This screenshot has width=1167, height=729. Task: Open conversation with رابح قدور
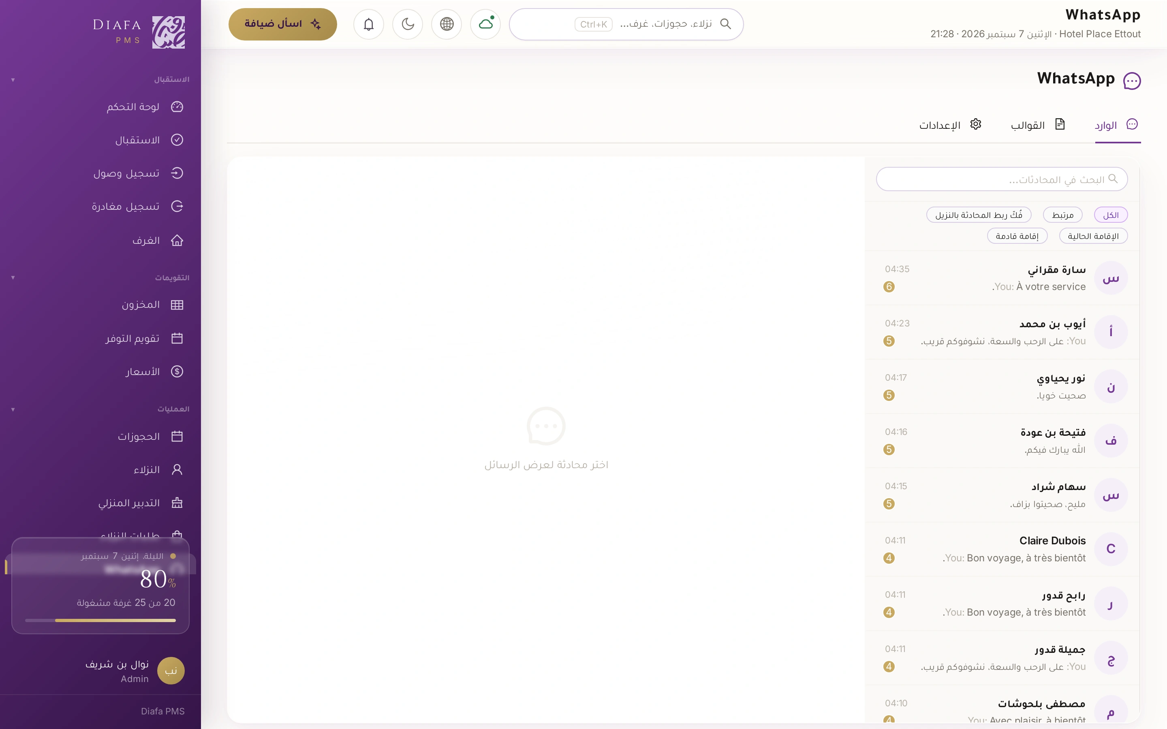click(x=1002, y=603)
